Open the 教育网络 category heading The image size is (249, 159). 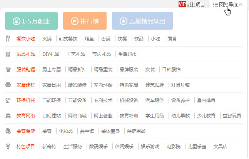(26, 115)
